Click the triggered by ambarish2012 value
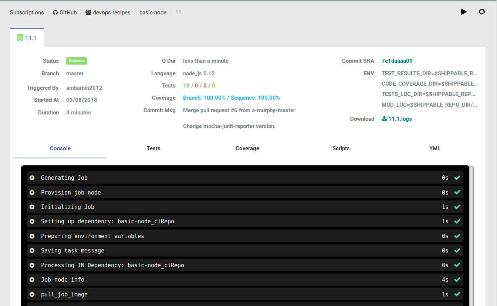 click(84, 88)
